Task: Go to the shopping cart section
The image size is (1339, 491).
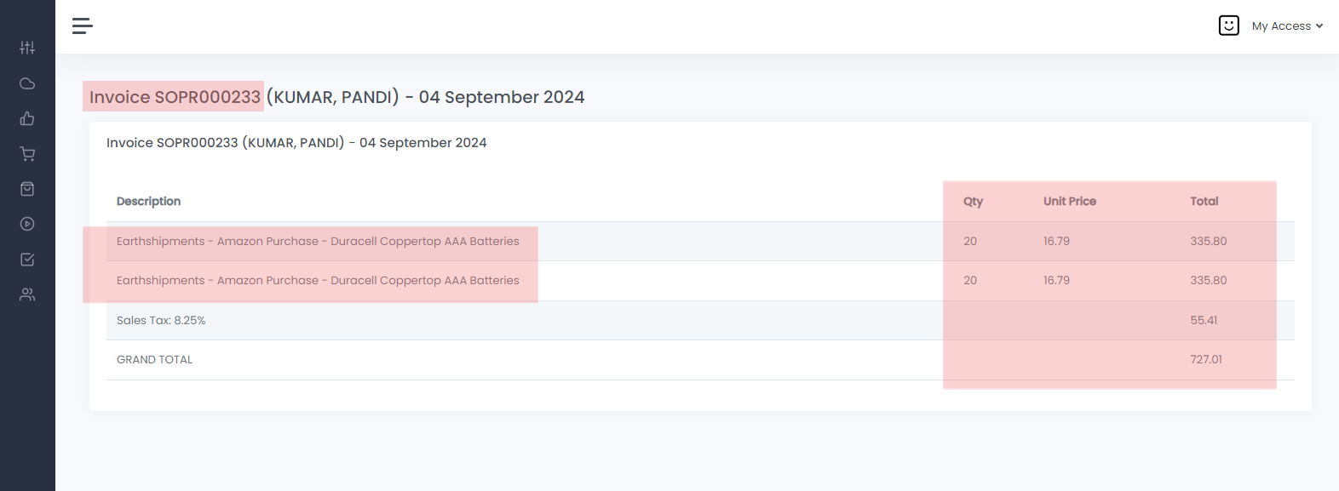Action: tap(27, 154)
